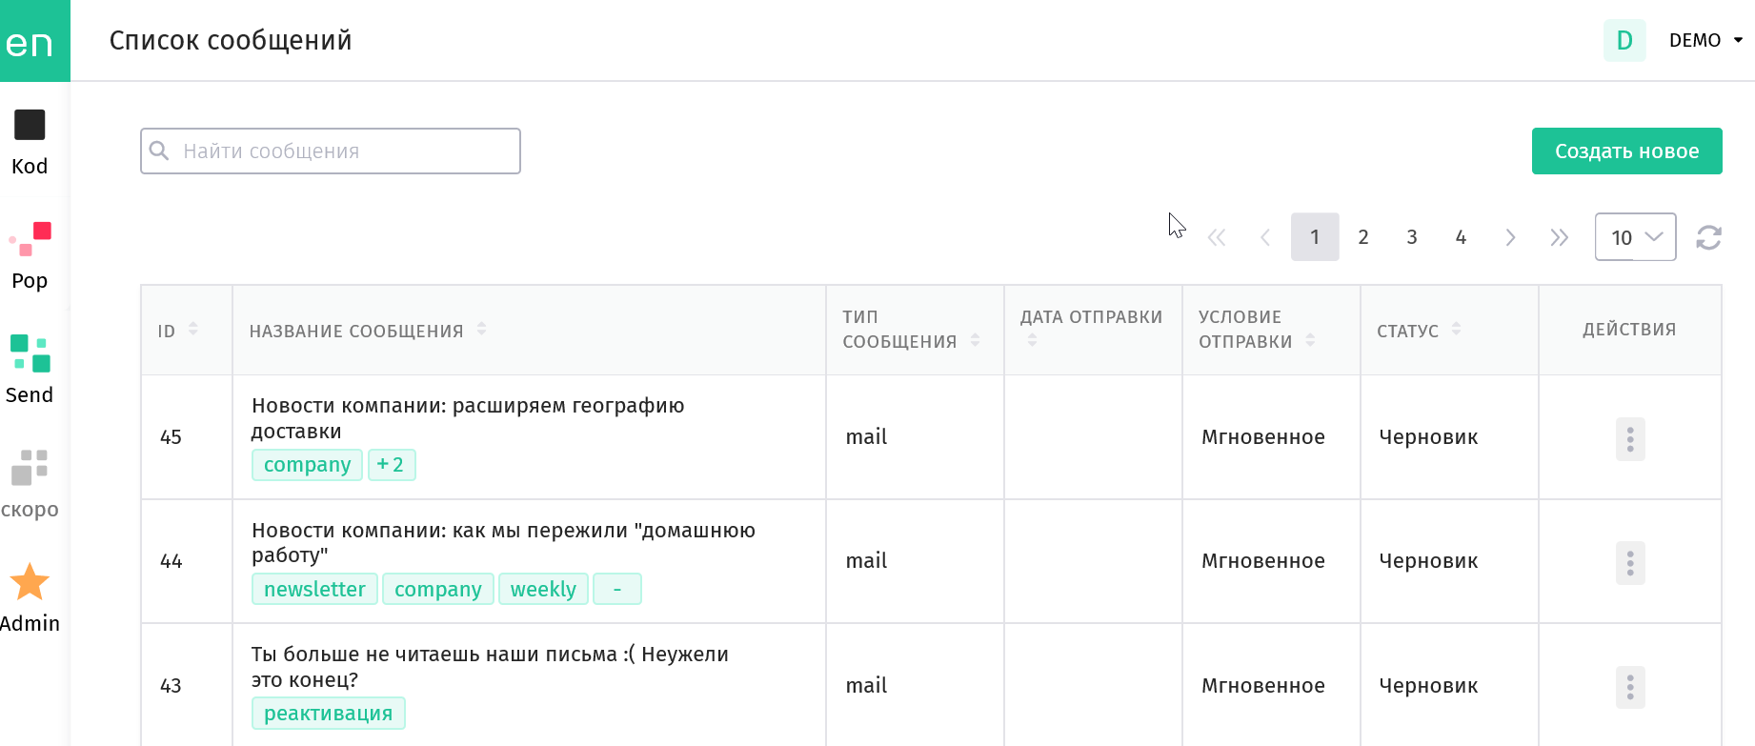Screen dimensions: 1755x746
Task: Click the 'company' tag on message 44
Action: pos(438,589)
